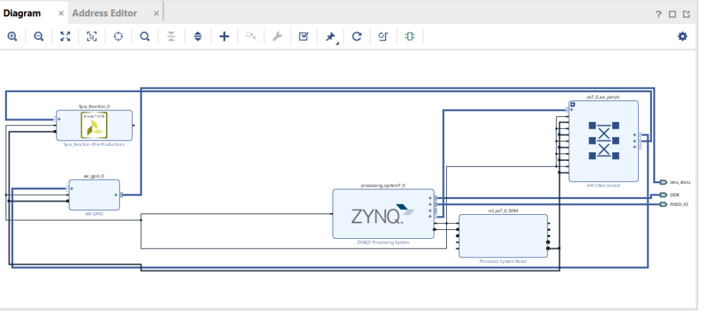Close the Address Editor tab

(156, 13)
